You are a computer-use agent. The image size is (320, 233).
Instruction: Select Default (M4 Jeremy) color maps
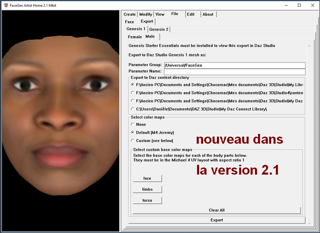tap(133, 132)
